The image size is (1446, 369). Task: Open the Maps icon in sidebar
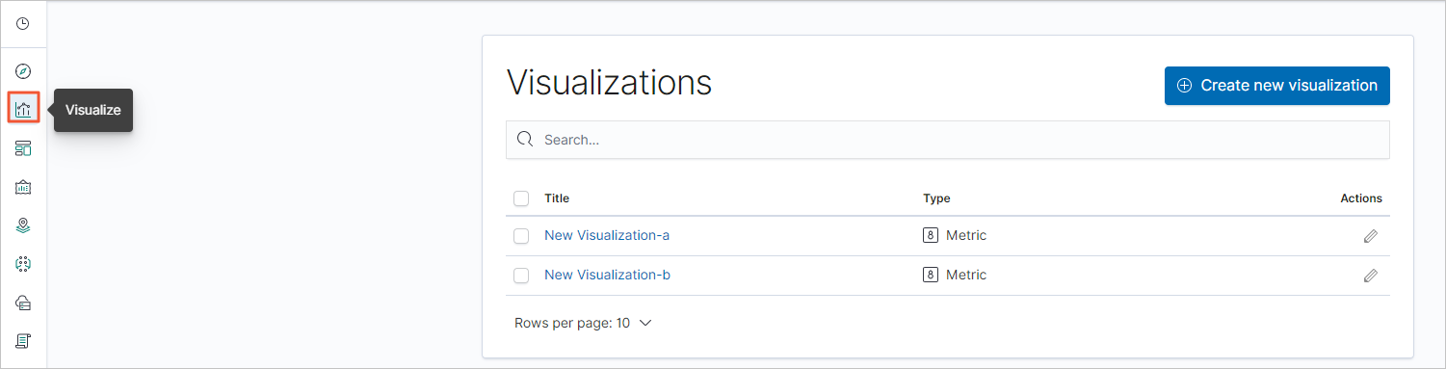click(x=23, y=225)
